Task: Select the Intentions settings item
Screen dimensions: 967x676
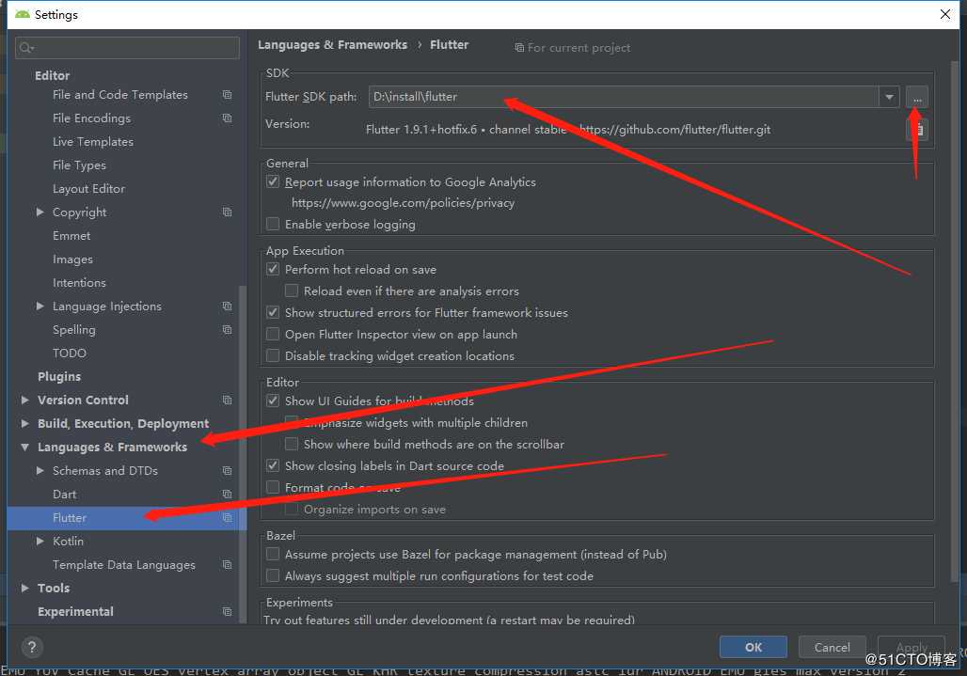Action: click(80, 283)
